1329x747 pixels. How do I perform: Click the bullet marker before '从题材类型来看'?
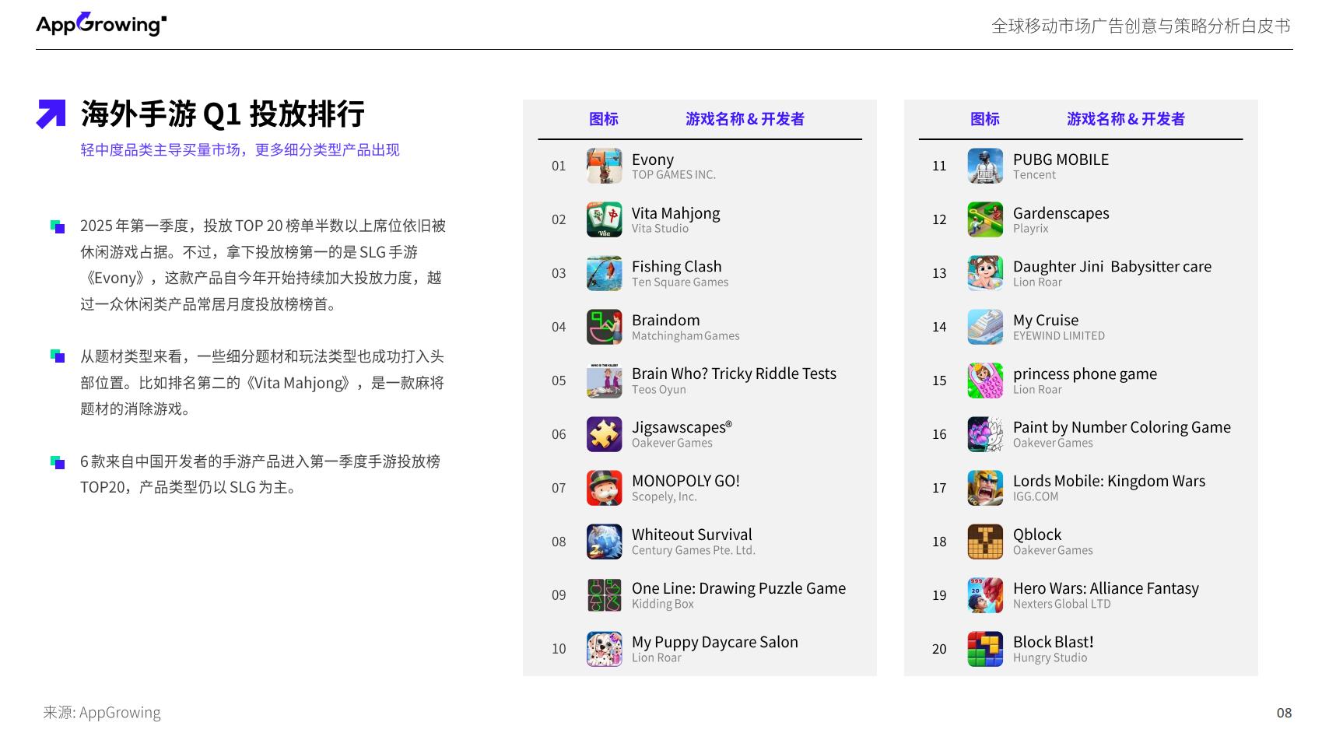(58, 356)
